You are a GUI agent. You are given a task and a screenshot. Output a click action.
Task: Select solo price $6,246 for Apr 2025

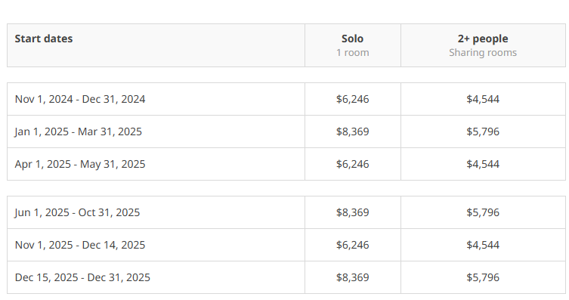pos(352,164)
